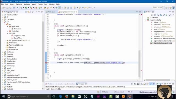
Task: Close the LoginController.java tab
Action: 76,12
